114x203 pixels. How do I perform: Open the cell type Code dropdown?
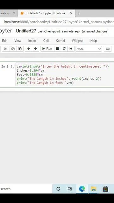pyautogui.click(x=89, y=49)
